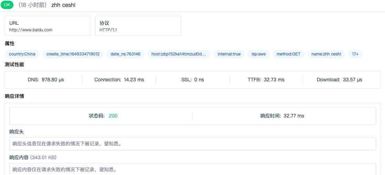Image resolution: width=385 pixels, height=175 pixels.
Task: Select the Connection 14.23 ms metric
Action: pyautogui.click(x=119, y=80)
